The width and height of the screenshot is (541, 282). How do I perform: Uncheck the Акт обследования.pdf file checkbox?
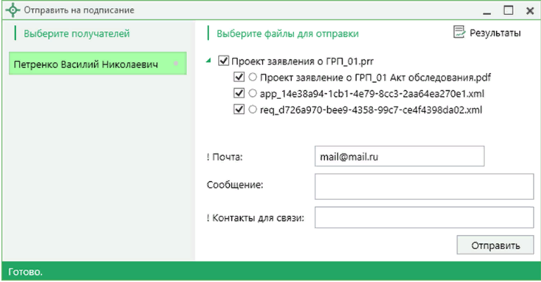click(238, 76)
